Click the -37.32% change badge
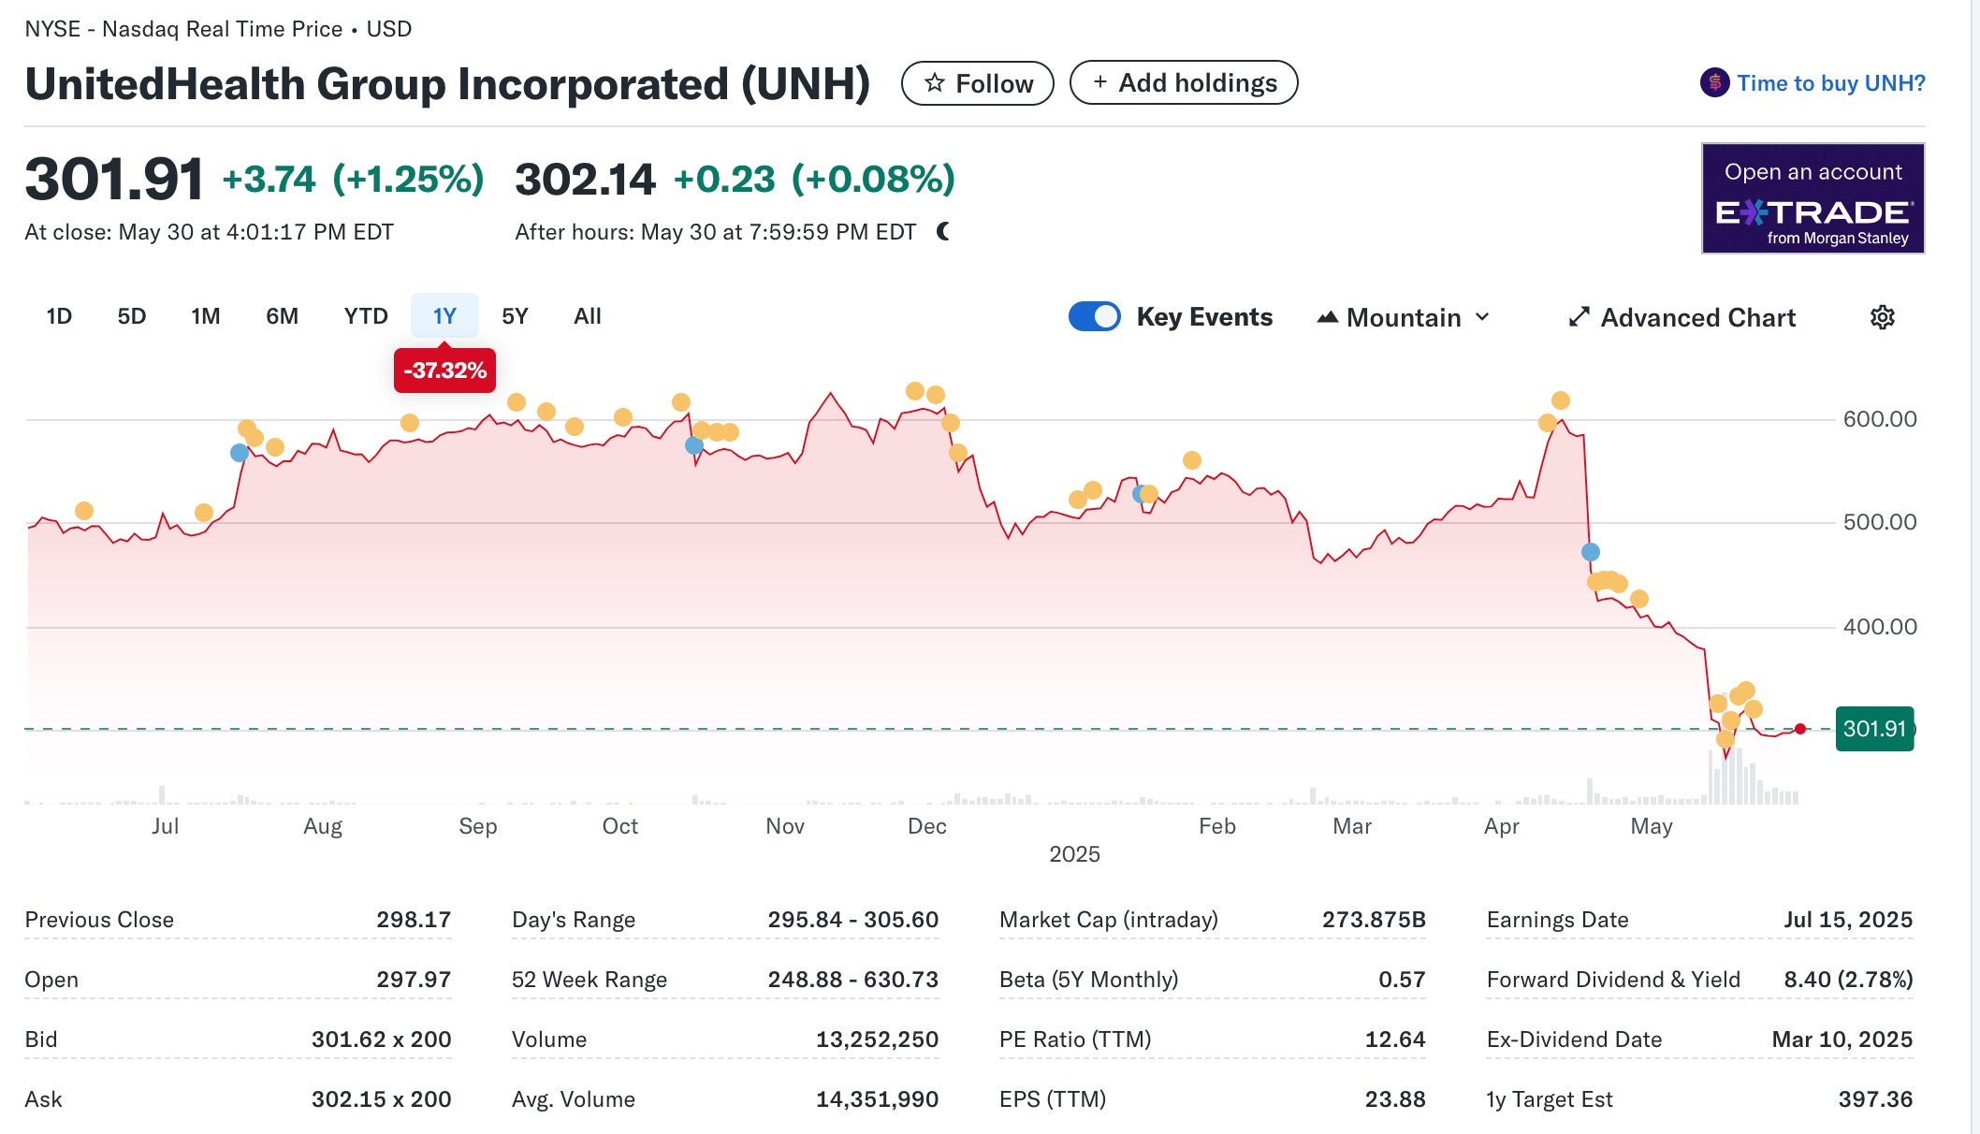 (x=444, y=371)
